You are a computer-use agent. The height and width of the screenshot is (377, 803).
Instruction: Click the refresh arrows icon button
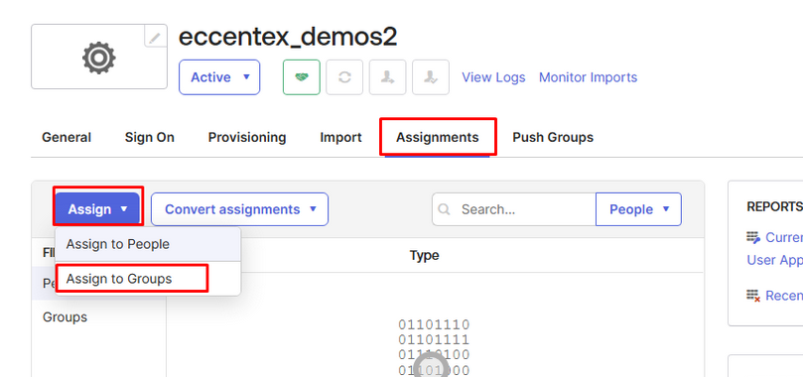coord(344,77)
